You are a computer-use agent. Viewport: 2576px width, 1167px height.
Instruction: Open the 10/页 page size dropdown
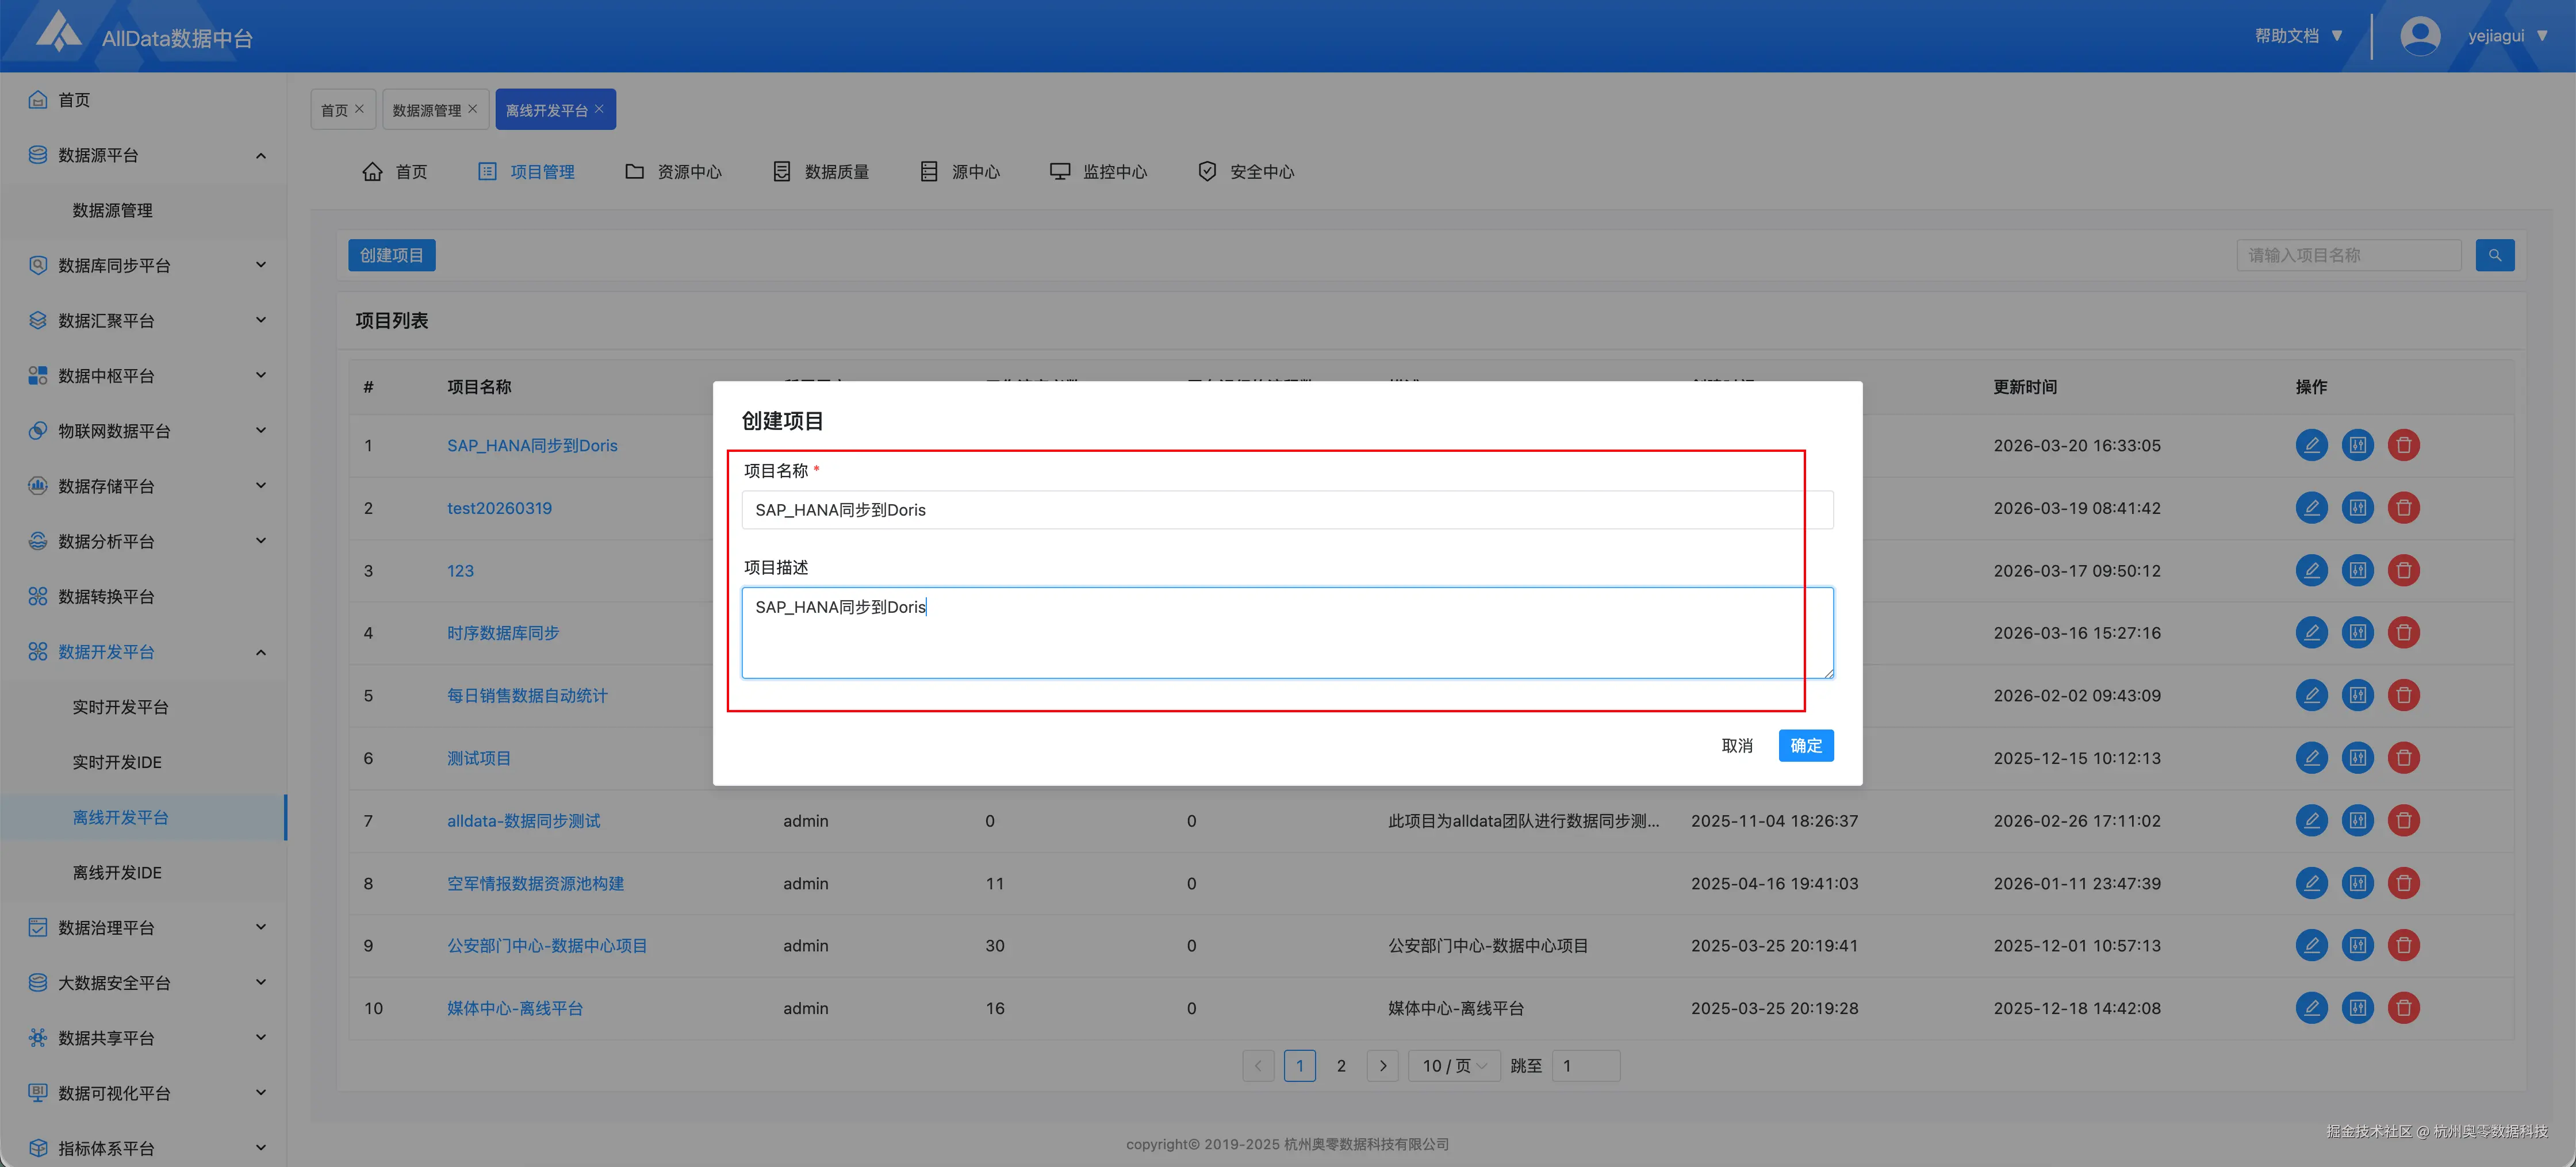pos(1454,1066)
